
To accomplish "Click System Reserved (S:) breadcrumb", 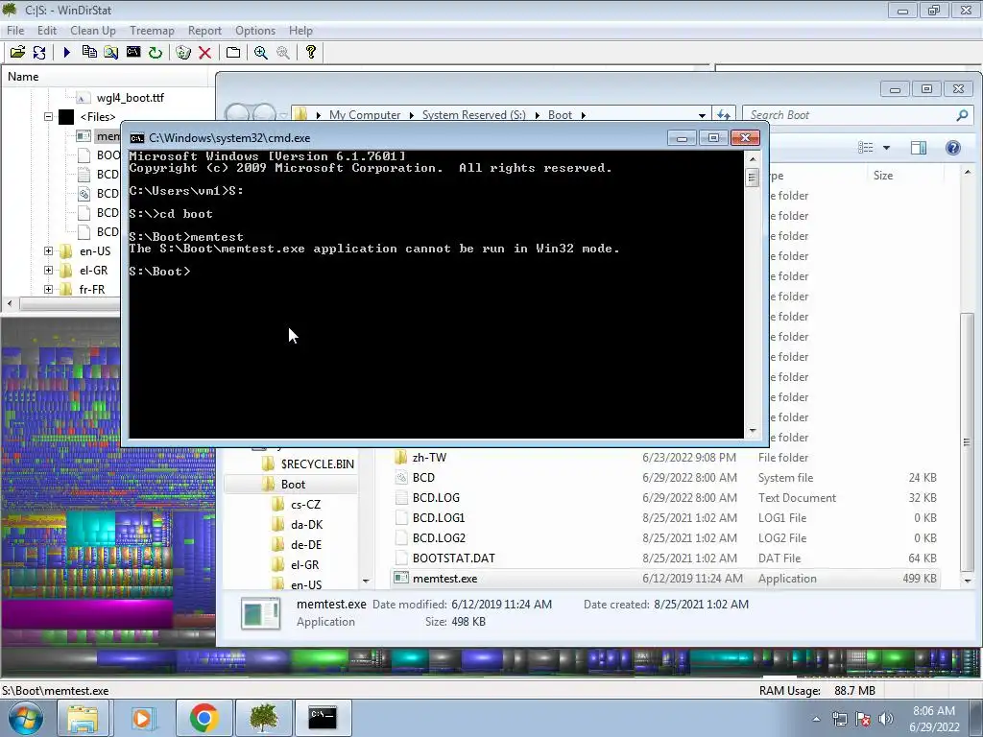I will coord(473,115).
